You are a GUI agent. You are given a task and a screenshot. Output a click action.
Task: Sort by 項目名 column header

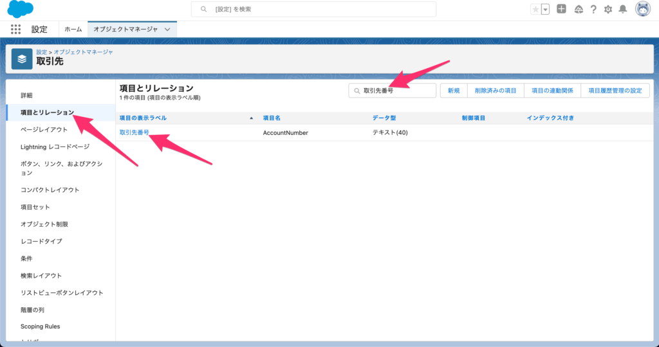272,118
